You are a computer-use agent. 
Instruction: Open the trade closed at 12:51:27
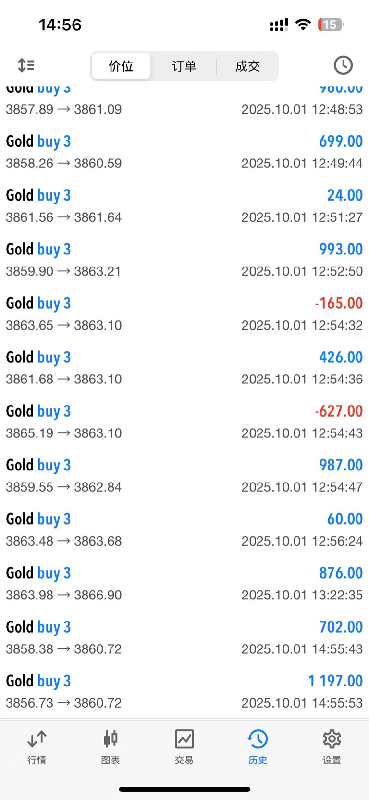pos(184,205)
